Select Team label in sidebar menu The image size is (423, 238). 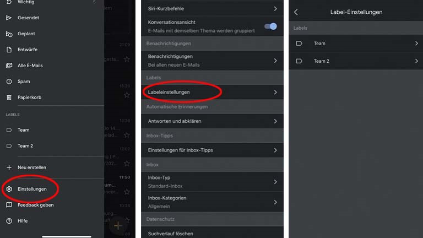pyautogui.click(x=24, y=130)
